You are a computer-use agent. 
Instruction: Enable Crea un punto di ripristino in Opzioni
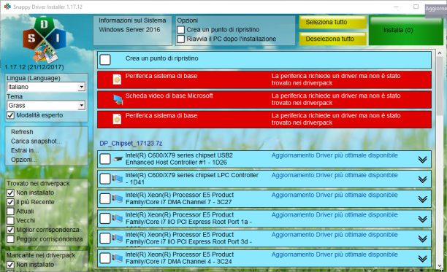180,30
